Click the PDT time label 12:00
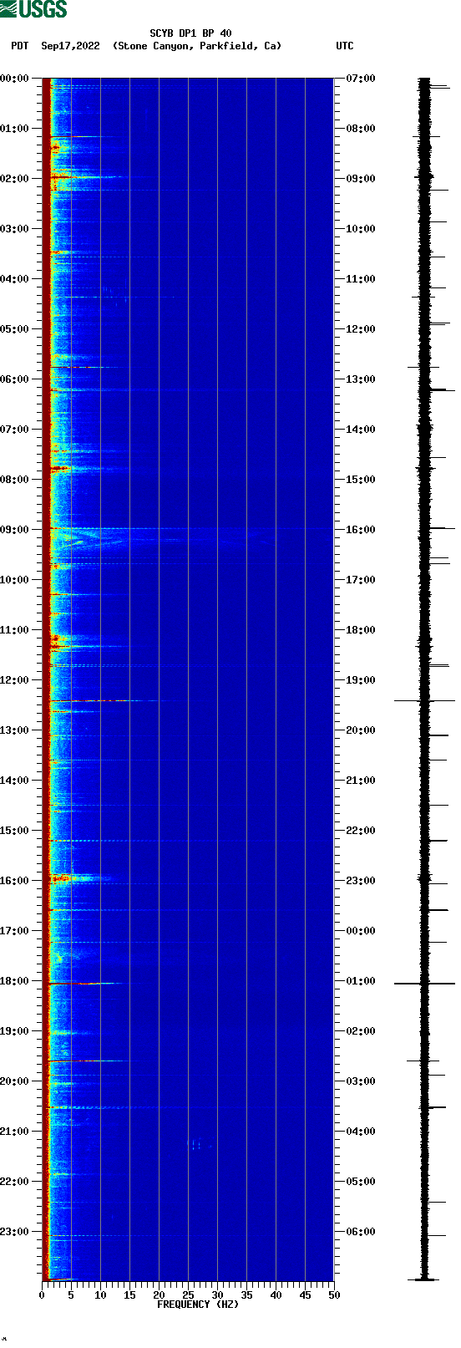Screen dimensions: 461x1348 (15, 680)
